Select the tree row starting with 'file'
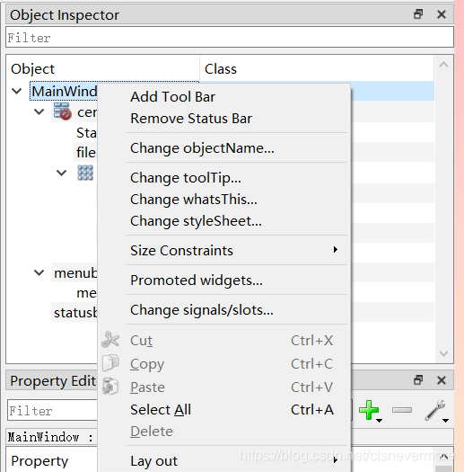The height and width of the screenshot is (472, 464). coord(86,152)
